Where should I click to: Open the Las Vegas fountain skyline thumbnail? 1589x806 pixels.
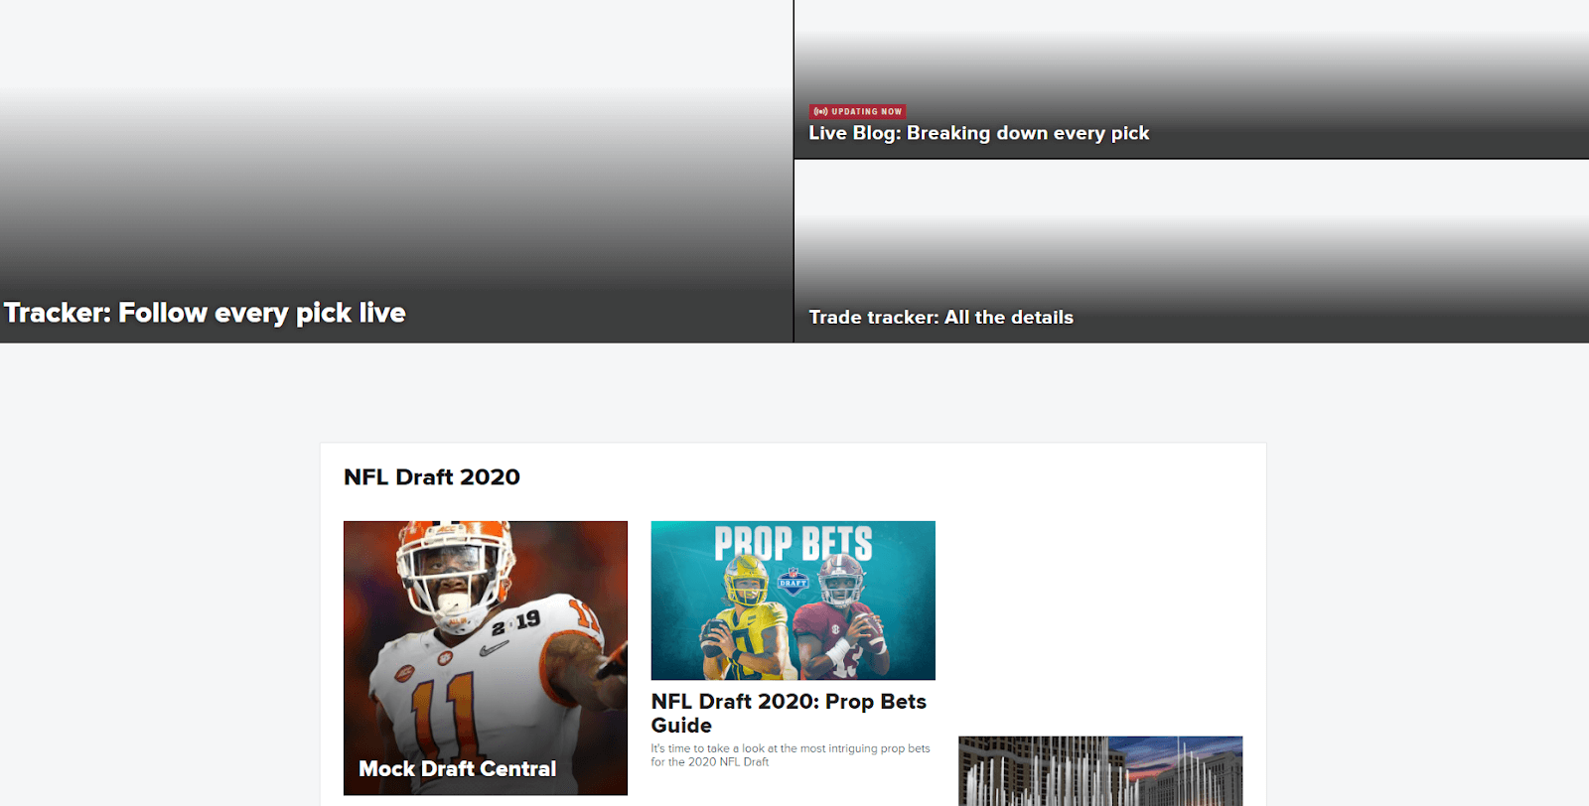(x=1100, y=771)
